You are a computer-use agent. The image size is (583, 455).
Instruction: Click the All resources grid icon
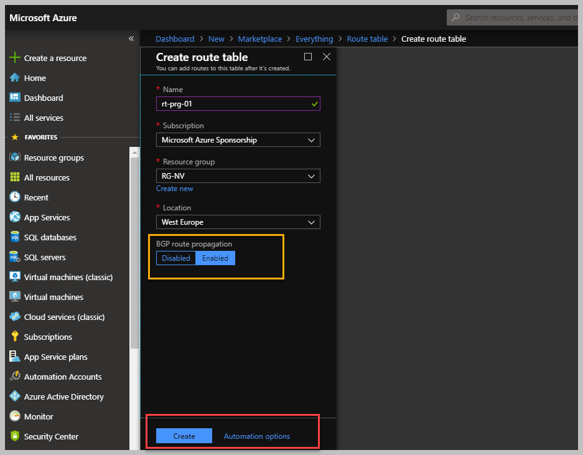[15, 177]
